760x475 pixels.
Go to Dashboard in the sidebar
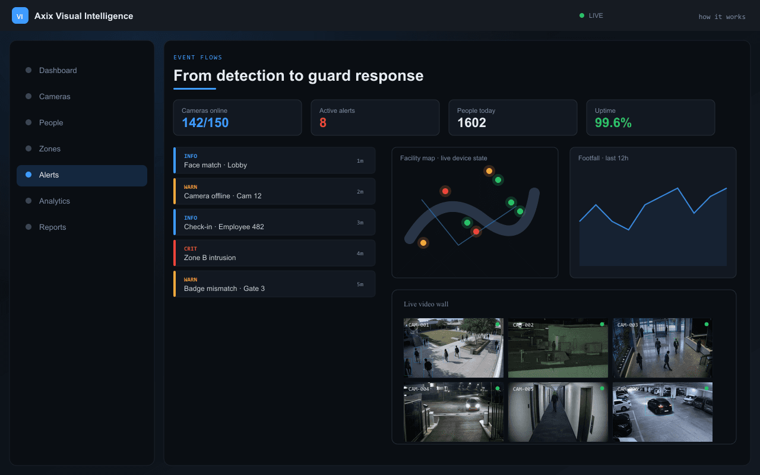[82, 70]
